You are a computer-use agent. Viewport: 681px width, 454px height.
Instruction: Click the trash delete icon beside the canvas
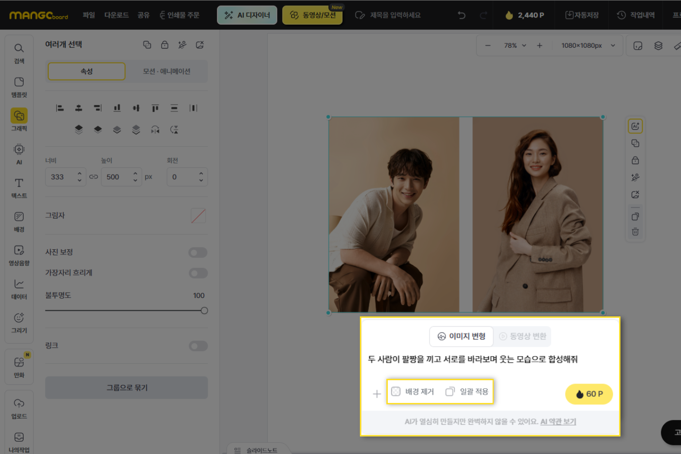tap(635, 232)
